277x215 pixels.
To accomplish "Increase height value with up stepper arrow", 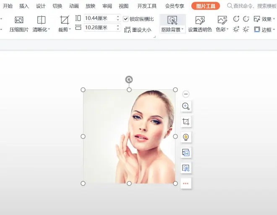I will [x=118, y=17].
